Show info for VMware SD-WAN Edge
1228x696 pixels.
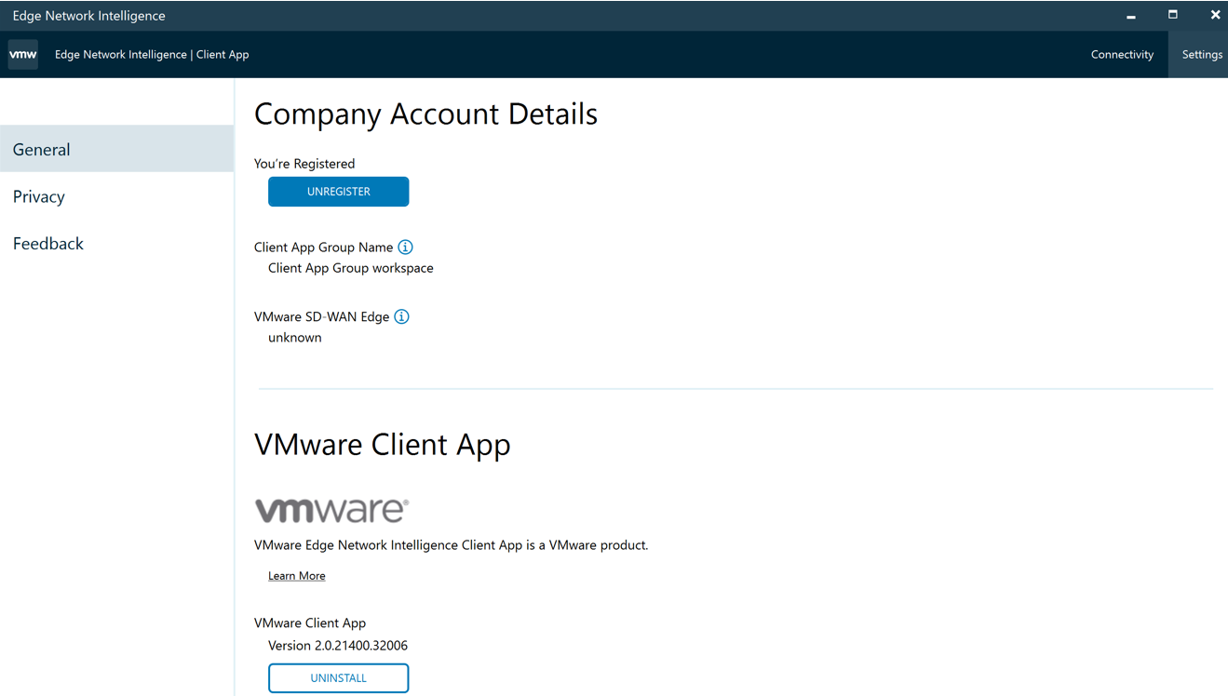tap(401, 316)
